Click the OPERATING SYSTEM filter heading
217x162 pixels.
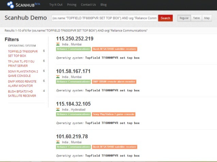22,46
